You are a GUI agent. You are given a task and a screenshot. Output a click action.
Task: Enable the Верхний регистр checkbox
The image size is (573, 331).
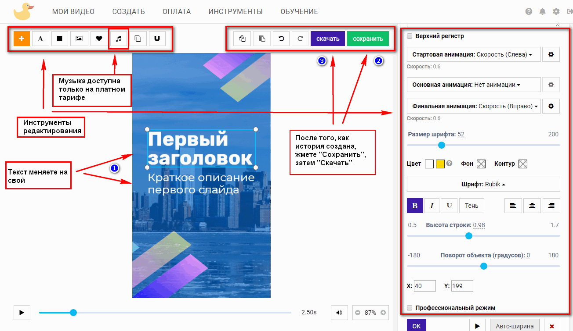pyautogui.click(x=410, y=36)
